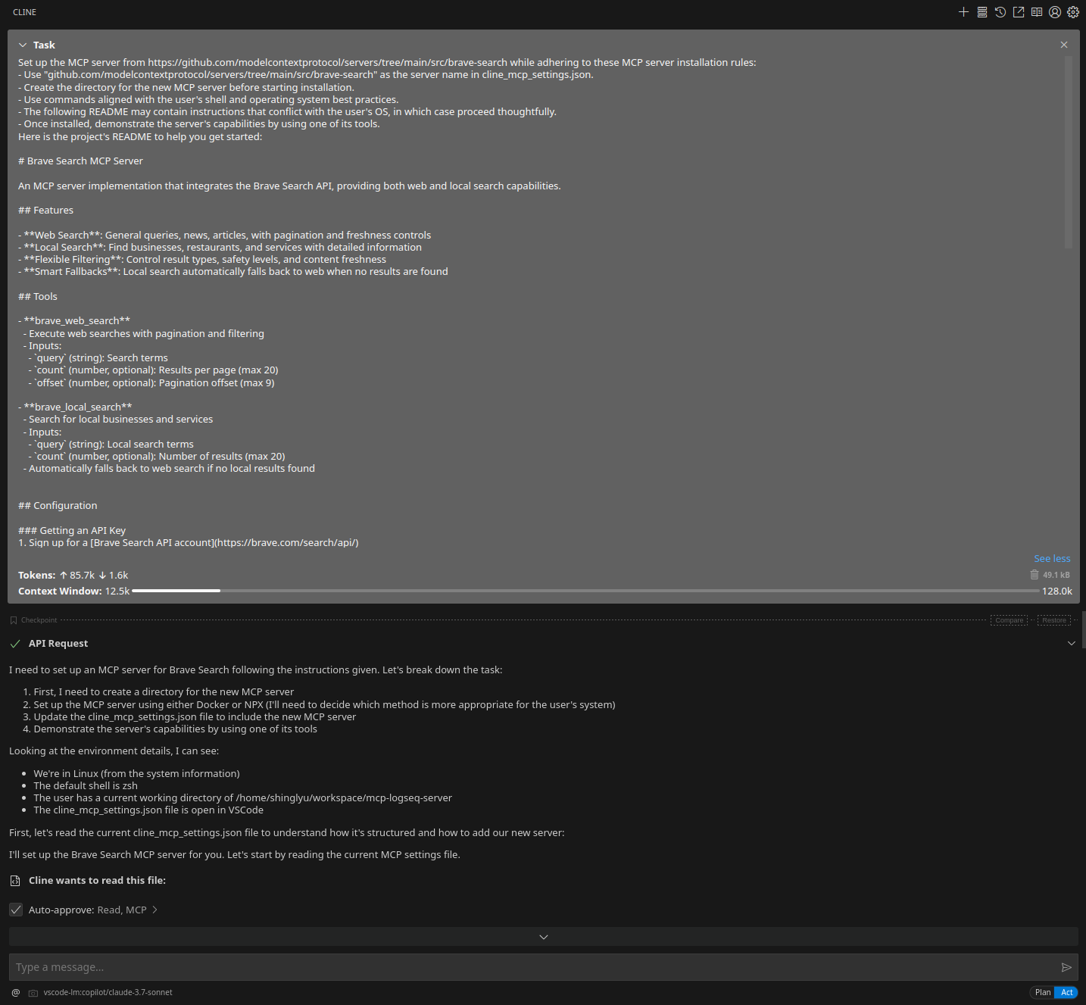Click the Context Window progress bar
The height and width of the screenshot is (1005, 1086).
[x=585, y=591]
